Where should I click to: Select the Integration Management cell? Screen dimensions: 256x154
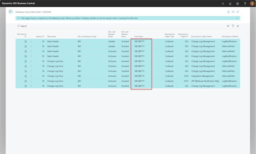[202, 76]
